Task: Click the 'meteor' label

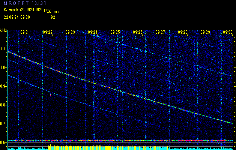Action: tap(53, 12)
